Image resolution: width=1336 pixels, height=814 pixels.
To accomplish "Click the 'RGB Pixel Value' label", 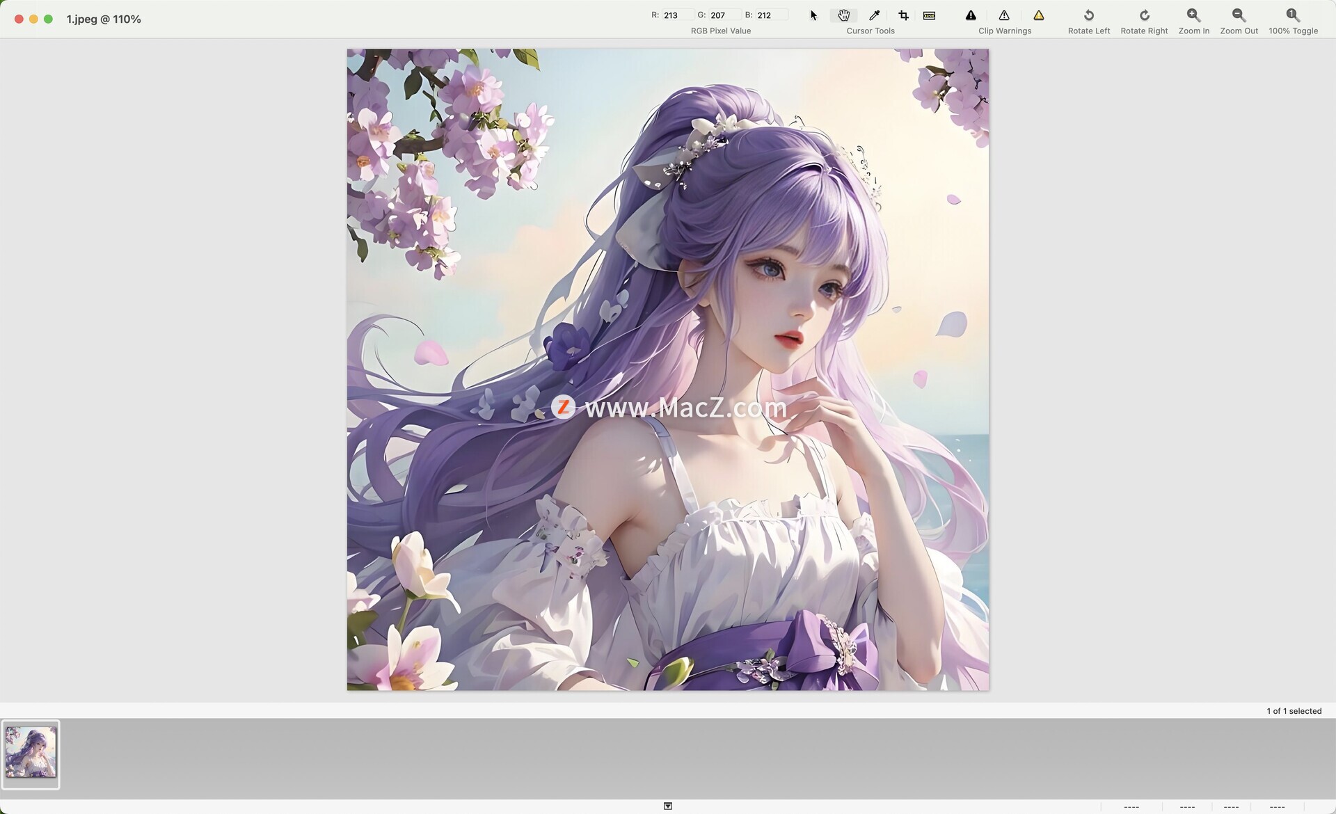I will (x=721, y=31).
